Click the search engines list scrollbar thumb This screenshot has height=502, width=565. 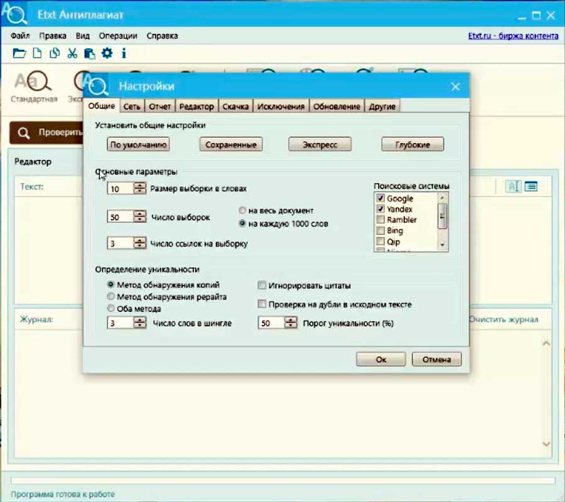point(443,216)
